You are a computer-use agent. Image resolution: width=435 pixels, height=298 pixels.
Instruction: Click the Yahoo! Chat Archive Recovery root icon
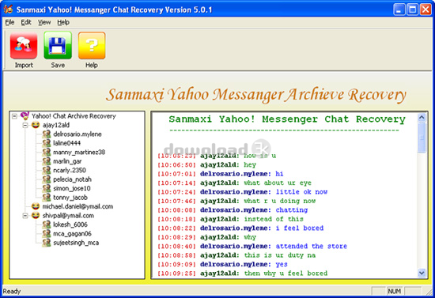coord(25,116)
